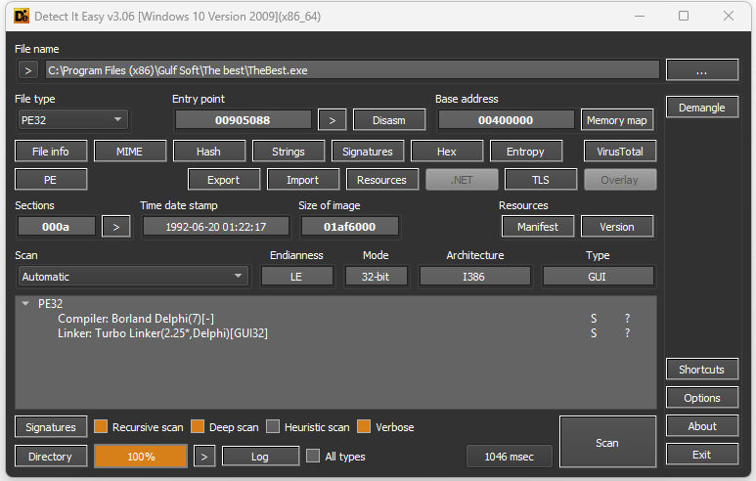Open the Resources button in the PE row
This screenshot has width=756, height=481.
(381, 180)
